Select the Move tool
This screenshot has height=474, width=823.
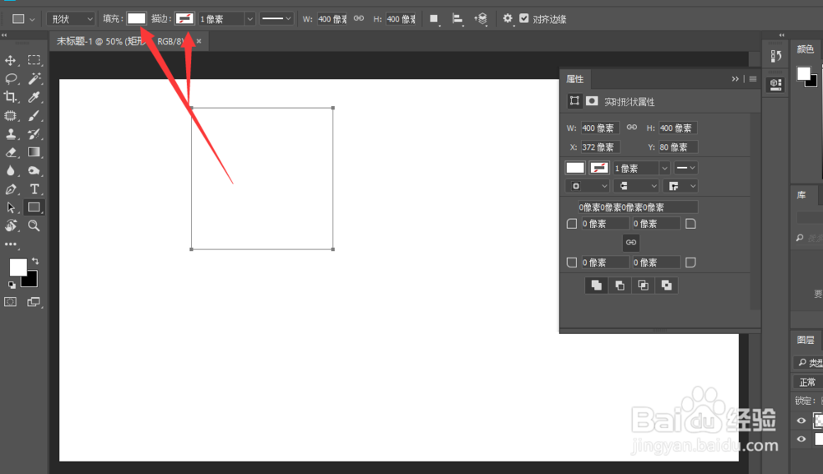(x=10, y=60)
